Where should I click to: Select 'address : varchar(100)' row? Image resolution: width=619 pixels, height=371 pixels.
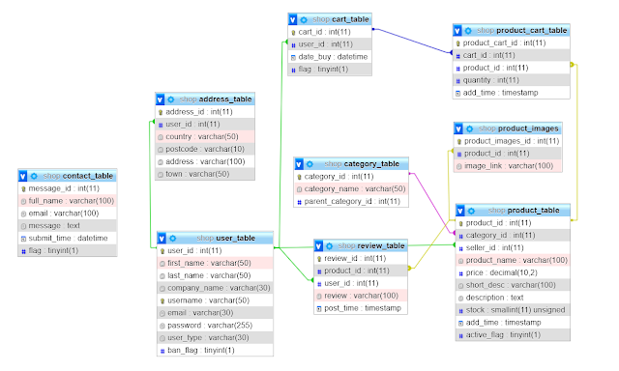point(205,161)
